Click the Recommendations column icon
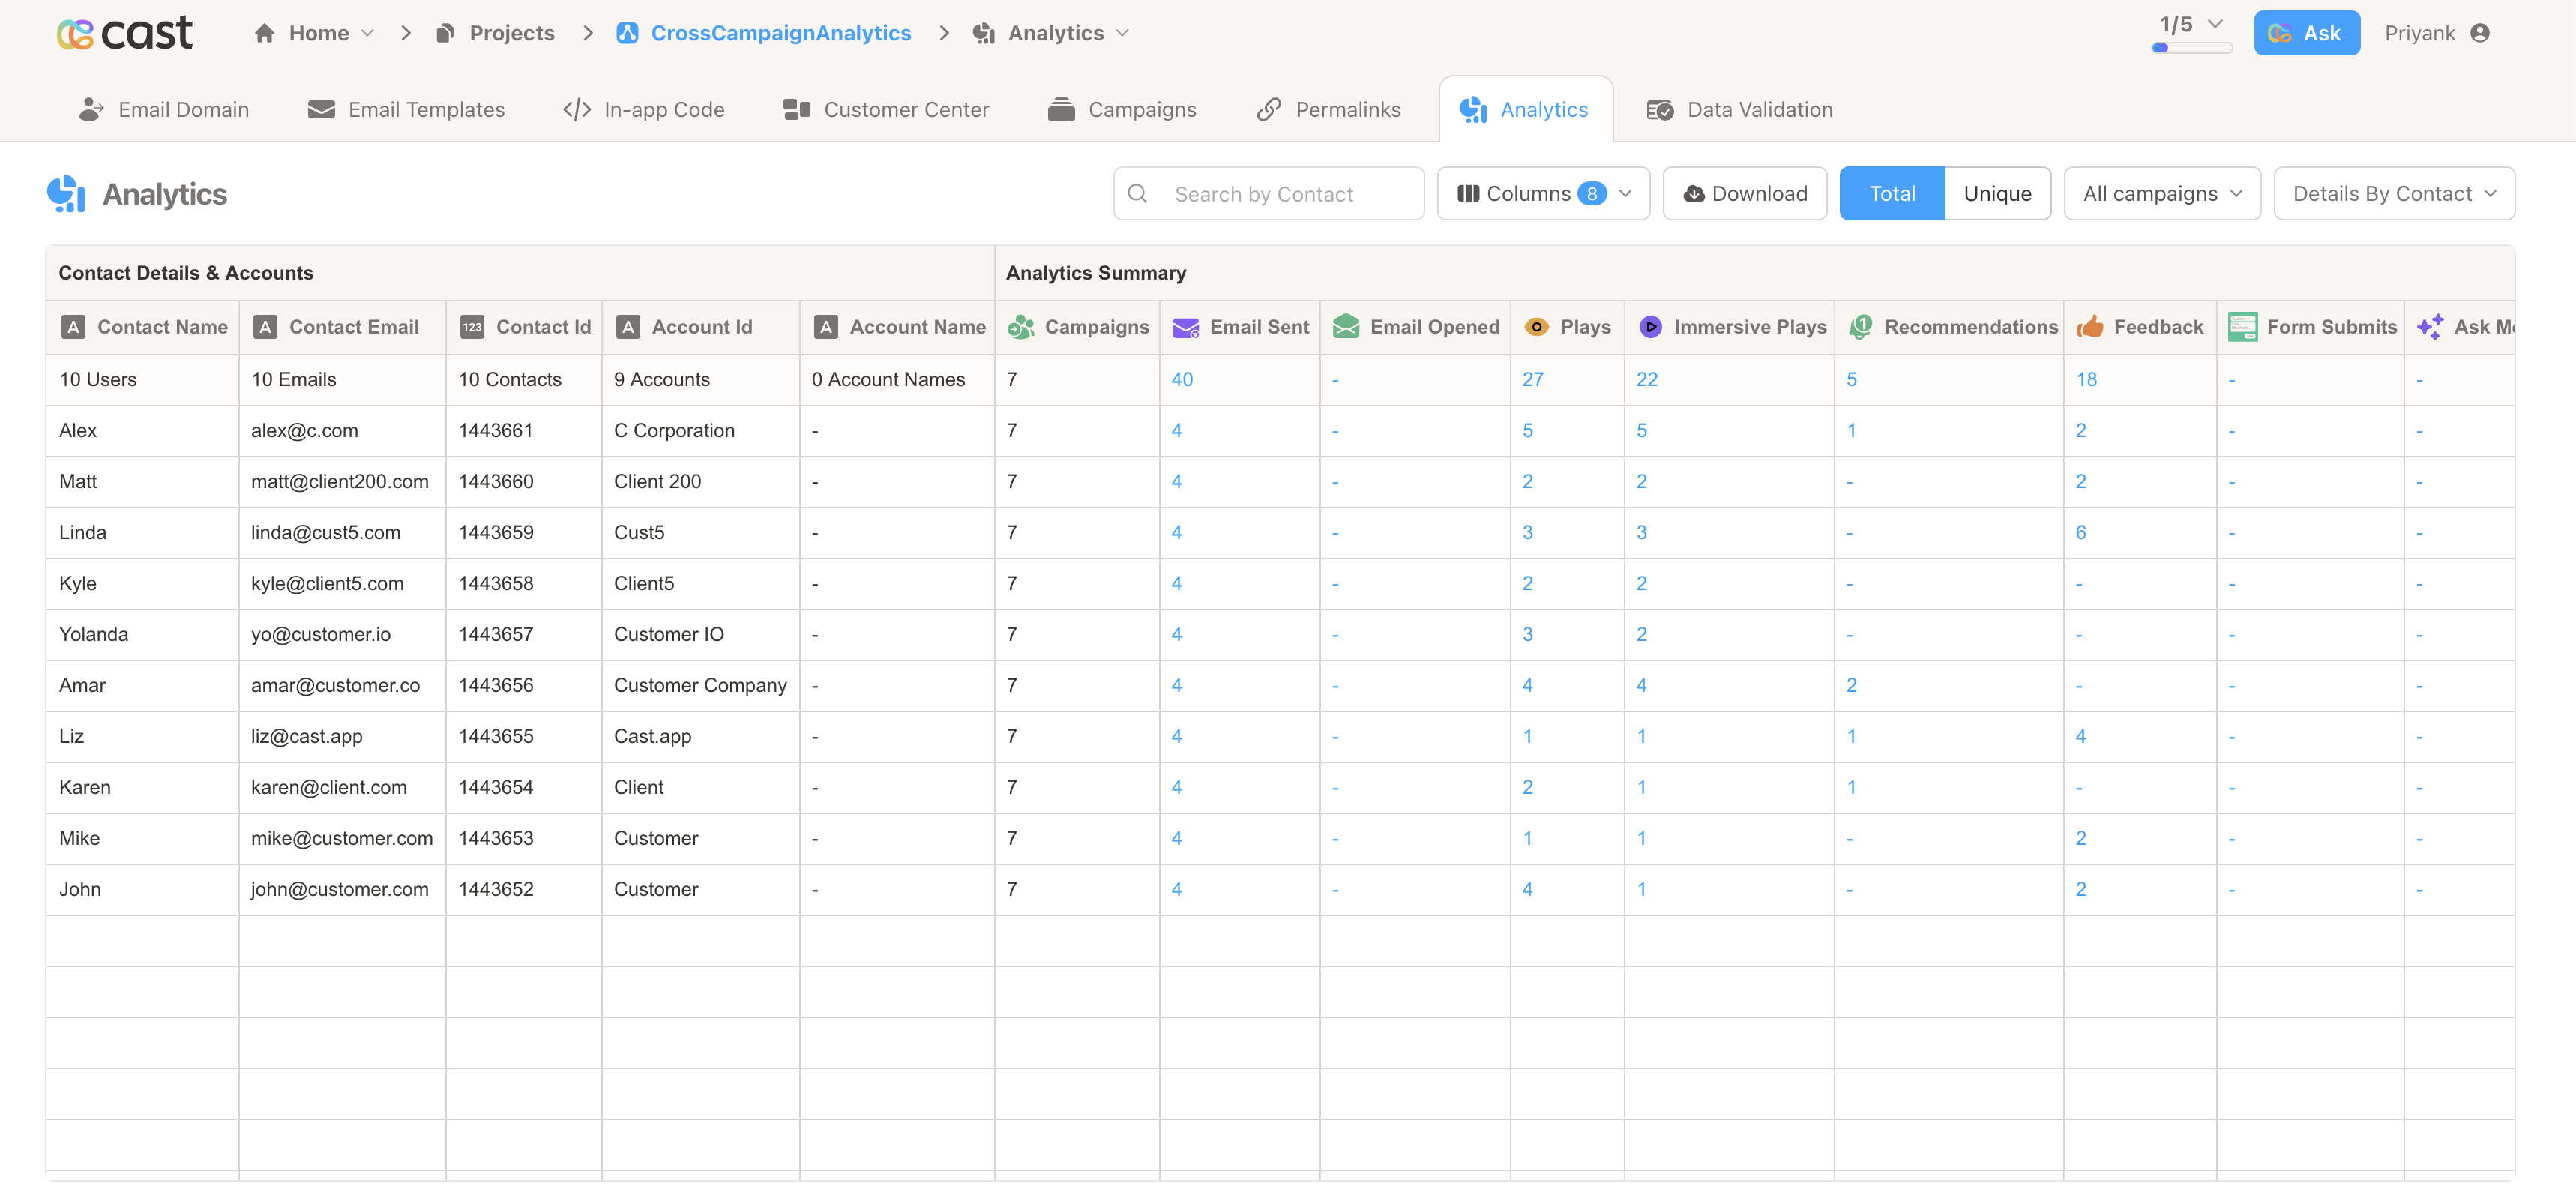This screenshot has width=2576, height=1186. 1860,327
